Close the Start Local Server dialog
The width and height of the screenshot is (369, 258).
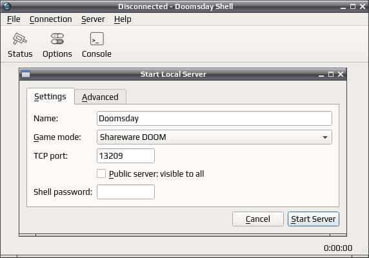(x=341, y=74)
